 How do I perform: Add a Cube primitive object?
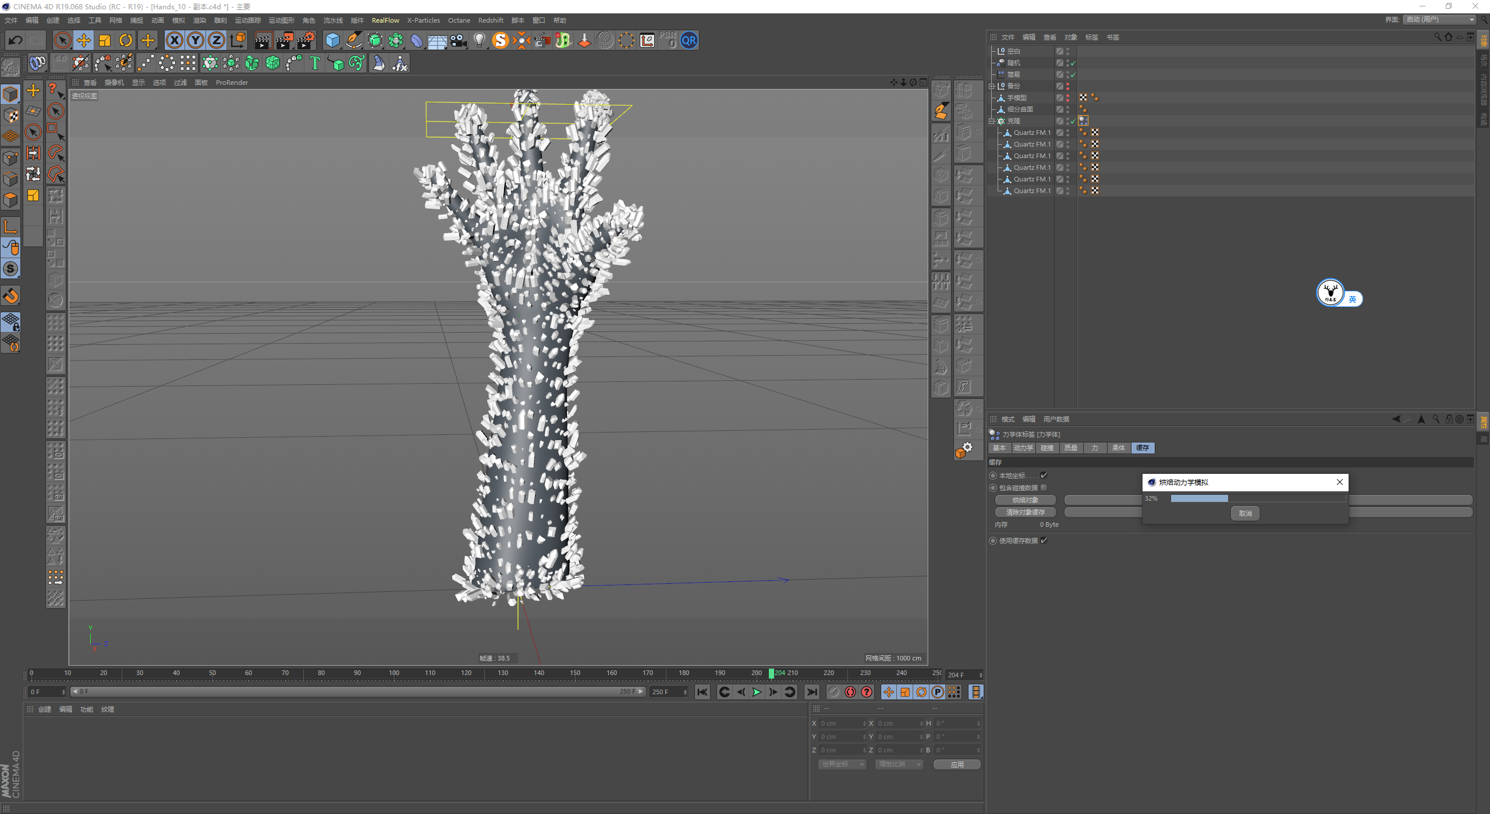pos(332,40)
